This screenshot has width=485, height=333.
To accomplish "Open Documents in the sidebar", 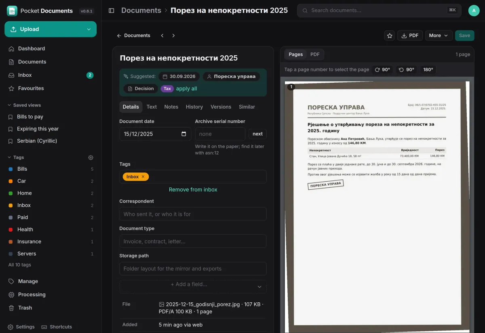I will [x=51, y=62].
